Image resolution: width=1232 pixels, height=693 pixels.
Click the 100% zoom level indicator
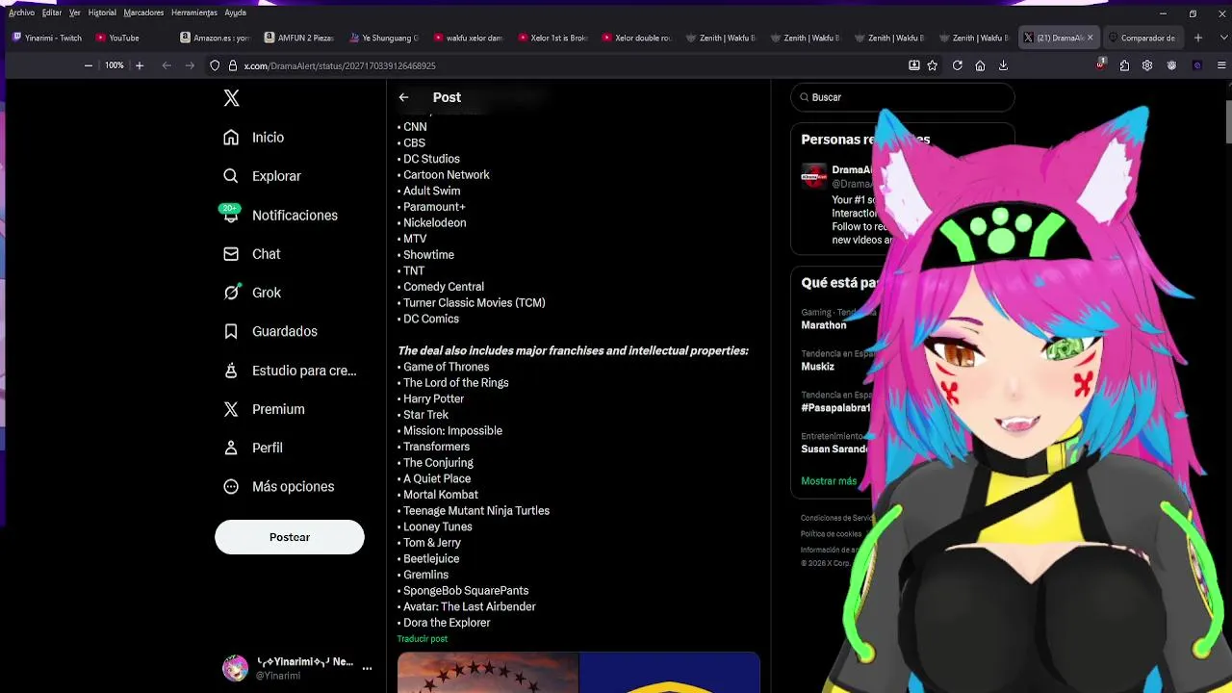(x=115, y=65)
